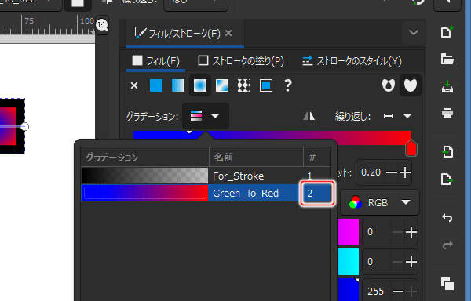Switch to ストロークのスタイル(Y) tab

tap(352, 61)
